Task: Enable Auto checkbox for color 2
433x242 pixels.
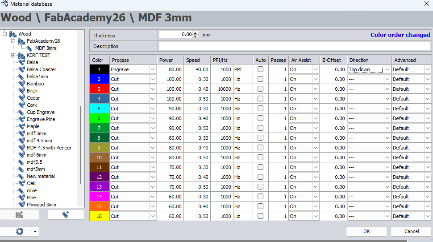Action: point(260,79)
